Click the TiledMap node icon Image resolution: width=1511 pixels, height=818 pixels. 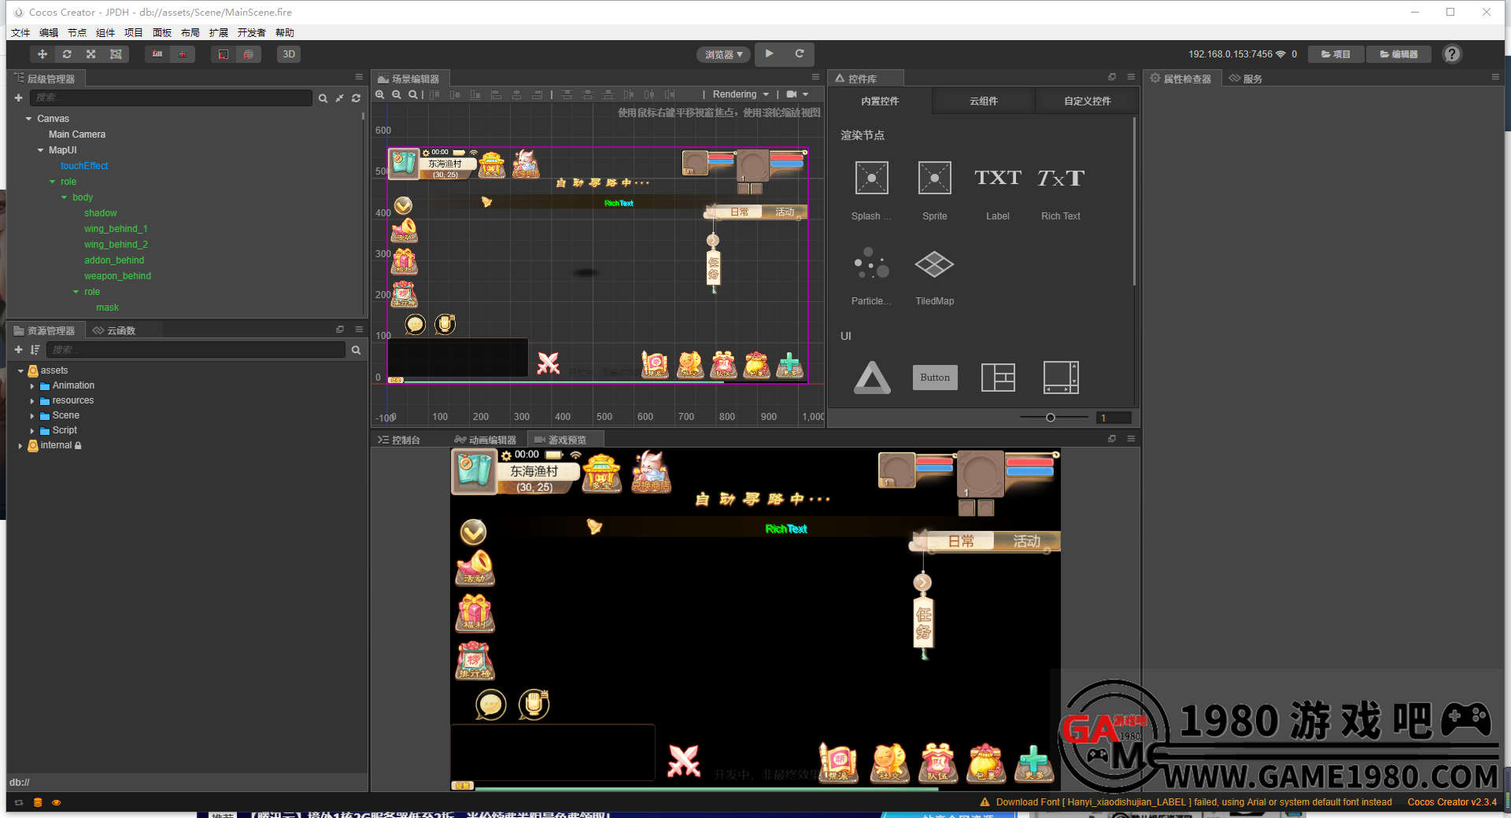[x=934, y=264]
